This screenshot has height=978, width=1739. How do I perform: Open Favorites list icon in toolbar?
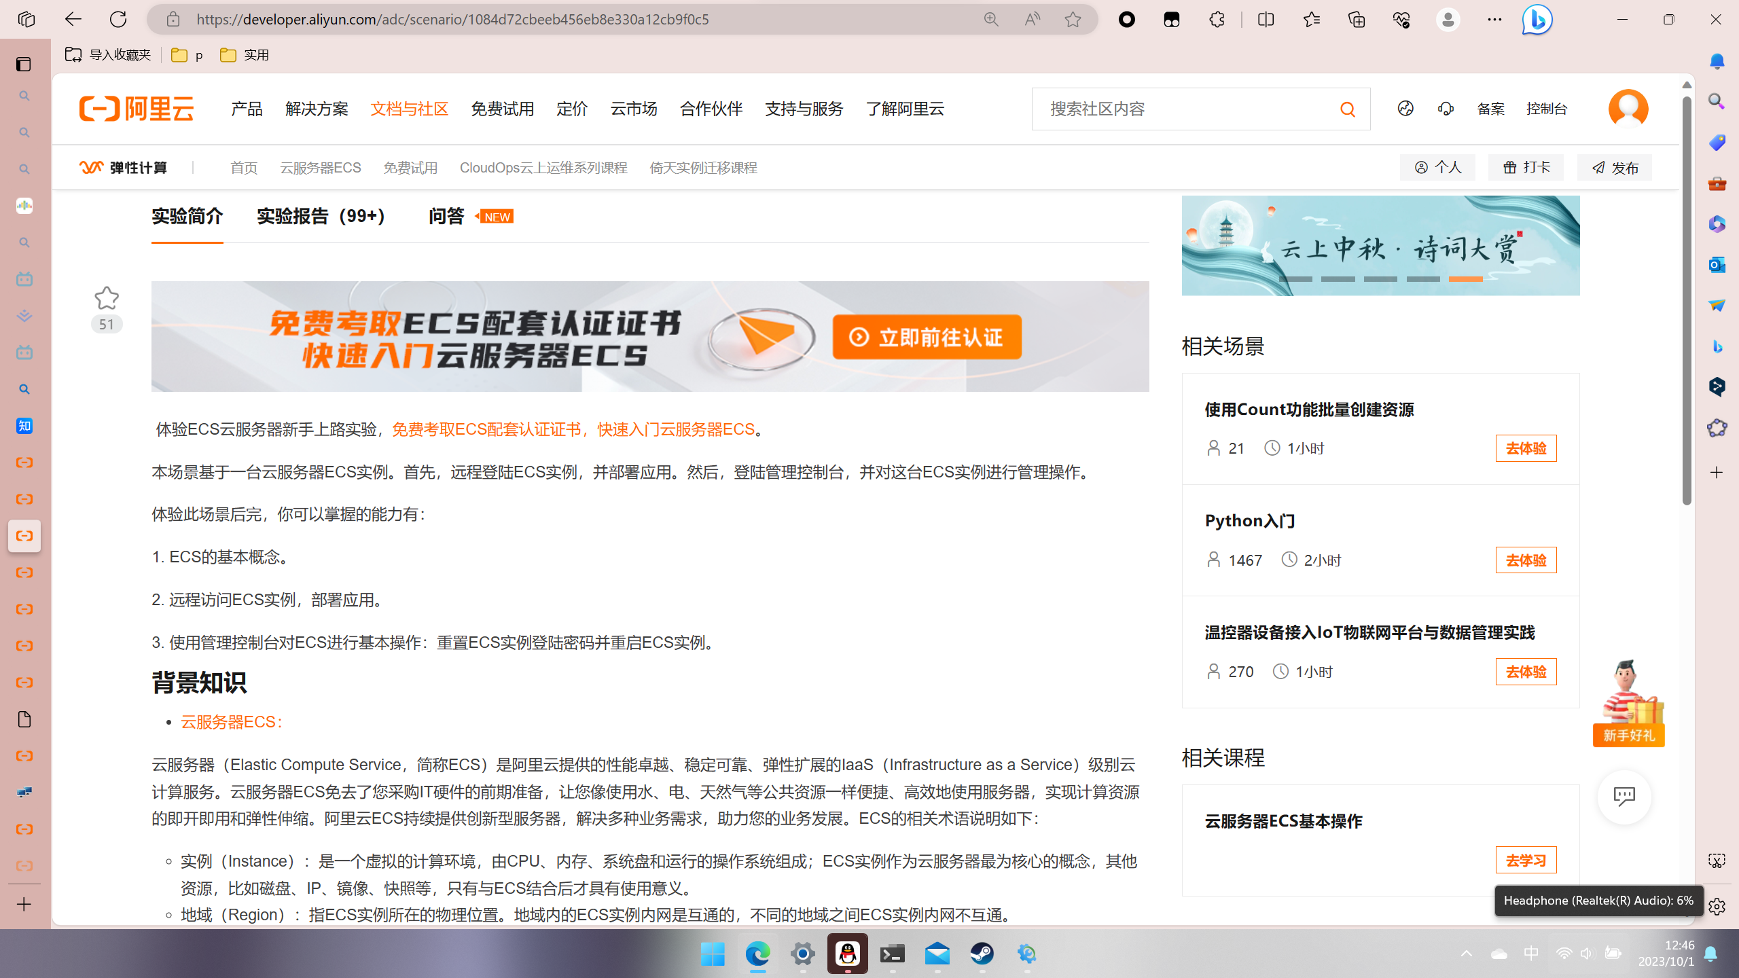coord(1311,19)
